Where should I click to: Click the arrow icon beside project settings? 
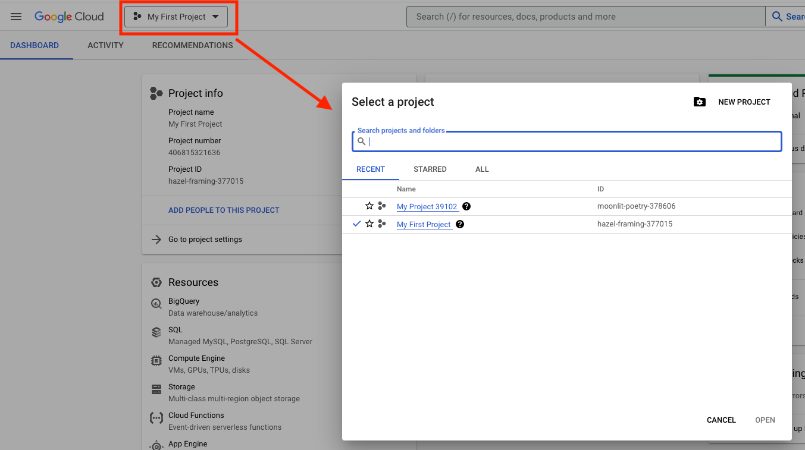[x=156, y=240]
